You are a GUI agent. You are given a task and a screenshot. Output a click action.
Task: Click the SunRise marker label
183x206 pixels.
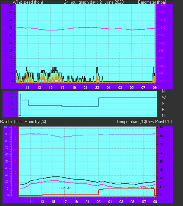pos(147,188)
